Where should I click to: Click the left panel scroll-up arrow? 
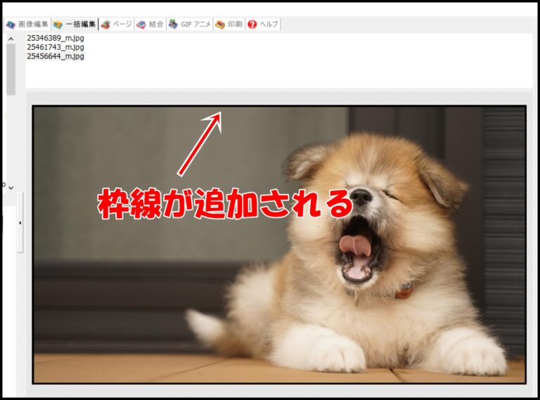coord(11,39)
